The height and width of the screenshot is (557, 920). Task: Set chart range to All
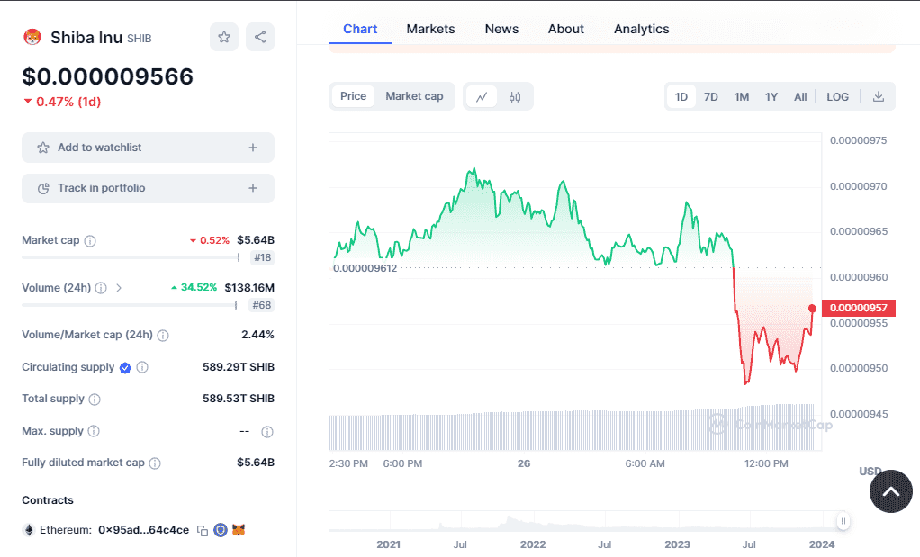[800, 97]
